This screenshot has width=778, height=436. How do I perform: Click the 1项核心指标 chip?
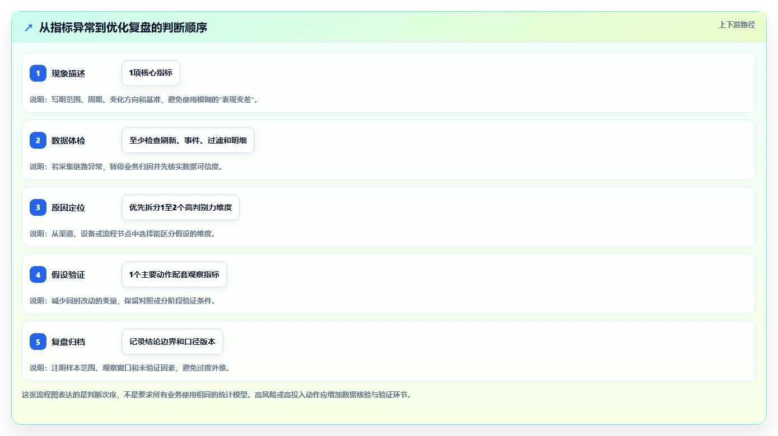pos(151,73)
